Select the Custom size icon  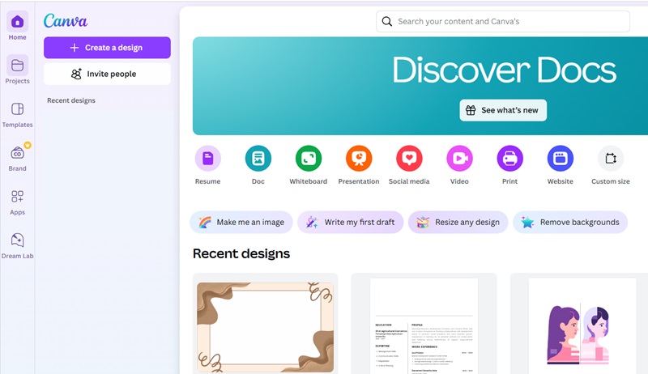[611, 158]
